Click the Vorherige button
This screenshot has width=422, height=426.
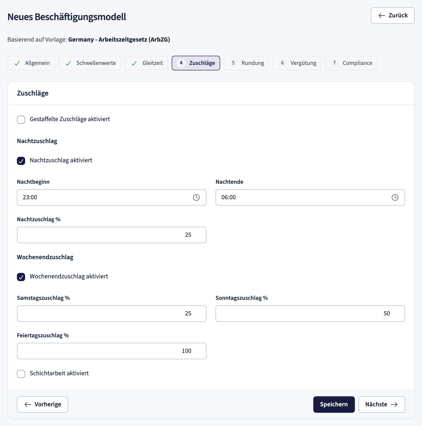[42, 404]
